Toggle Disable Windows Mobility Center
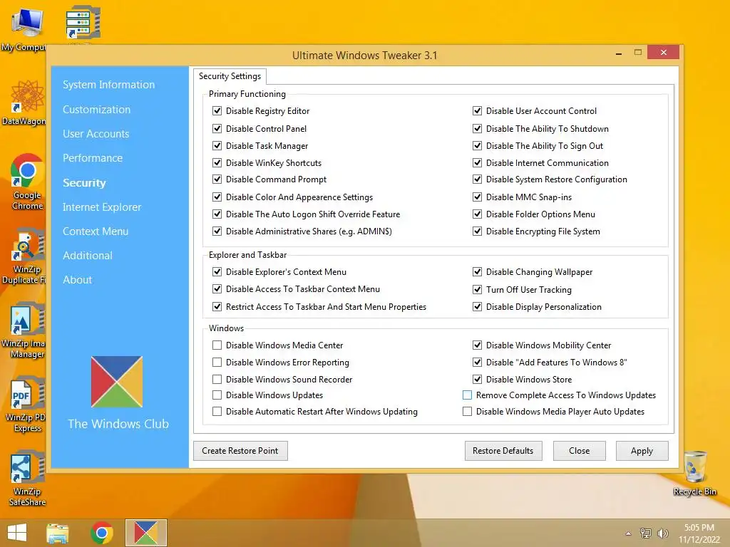The height and width of the screenshot is (547, 730). [x=477, y=345]
